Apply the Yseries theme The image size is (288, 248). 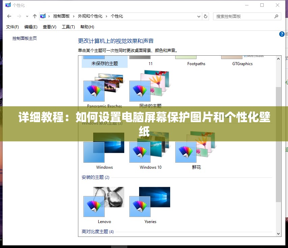pos(150,205)
